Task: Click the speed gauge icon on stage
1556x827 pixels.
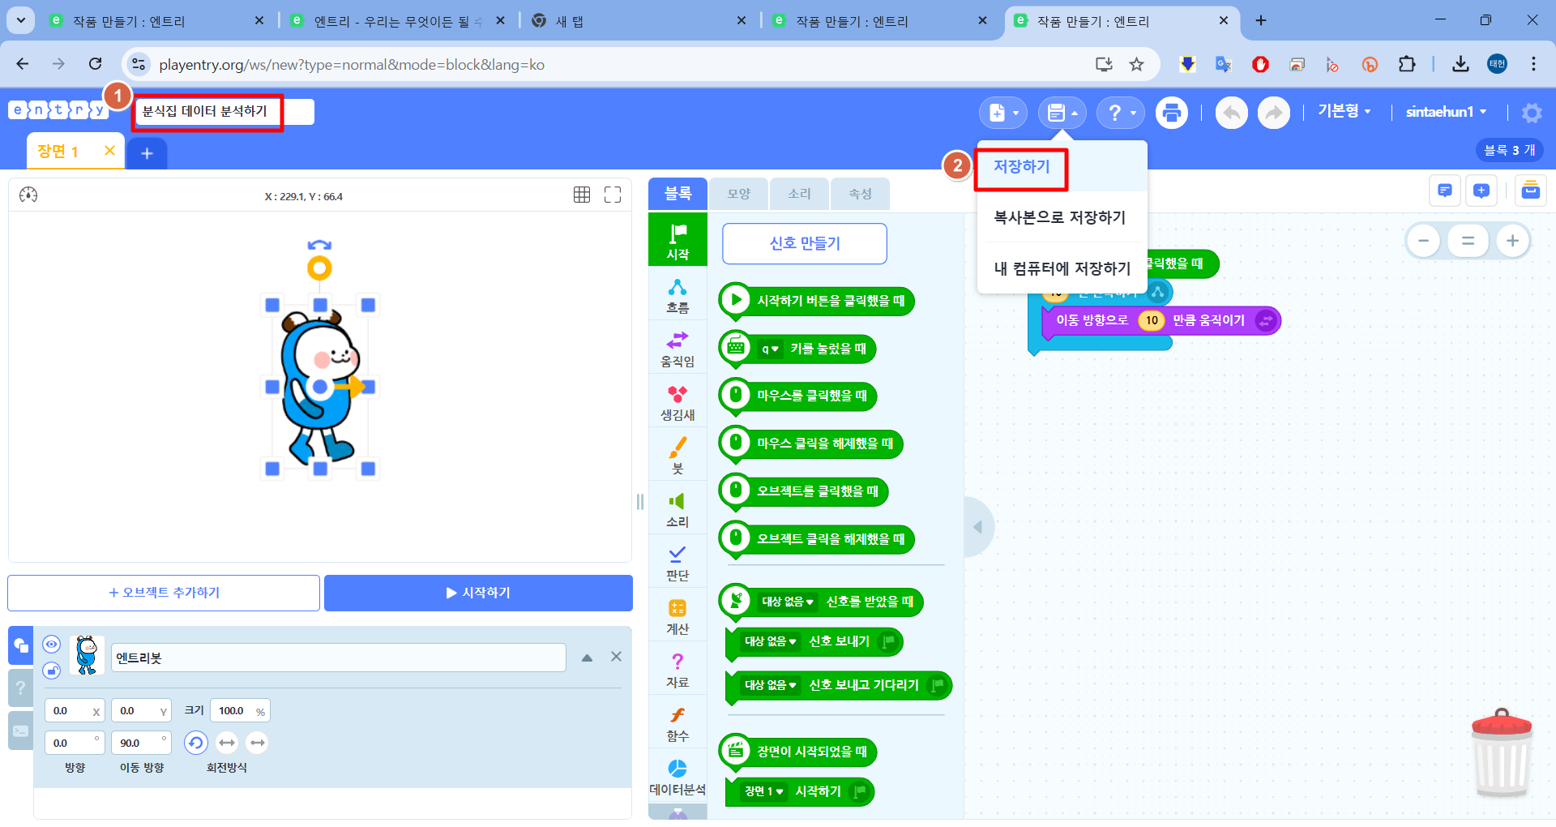Action: point(28,195)
